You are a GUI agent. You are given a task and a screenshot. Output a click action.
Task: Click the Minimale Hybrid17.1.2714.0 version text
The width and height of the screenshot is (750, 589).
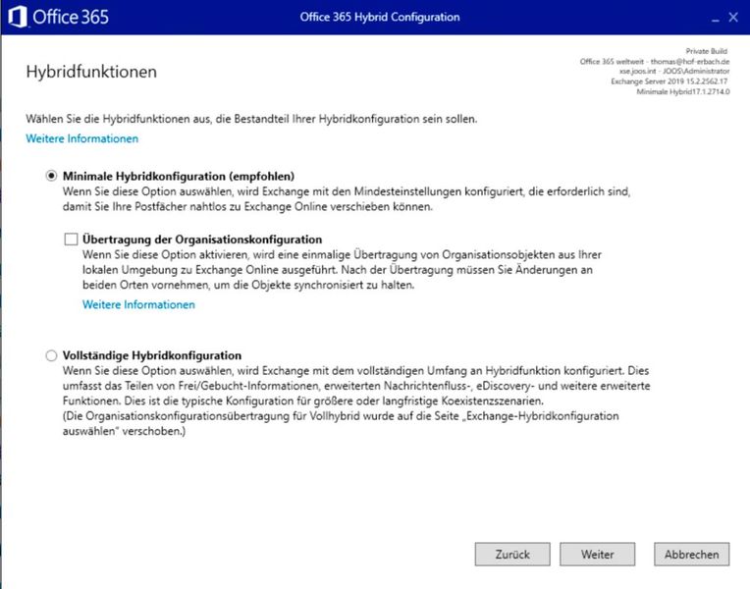pos(683,91)
